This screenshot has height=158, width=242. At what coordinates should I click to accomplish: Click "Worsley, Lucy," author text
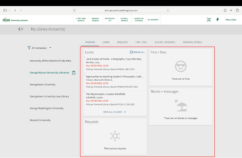tap(93, 62)
